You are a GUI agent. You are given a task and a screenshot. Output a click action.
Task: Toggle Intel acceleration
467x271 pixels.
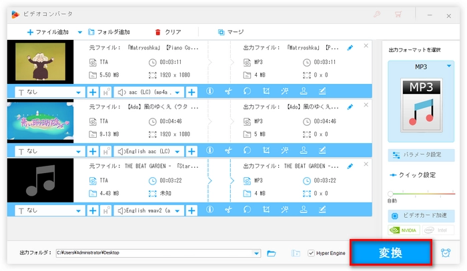(x=438, y=230)
